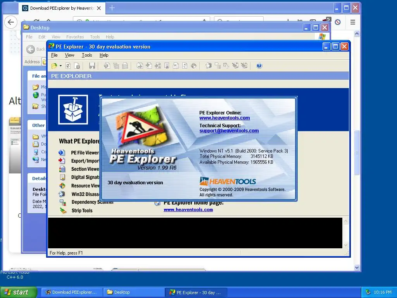This screenshot has height=298, width=397.
Task: Open www.heaventools.com link in About splash
Action: 224,118
